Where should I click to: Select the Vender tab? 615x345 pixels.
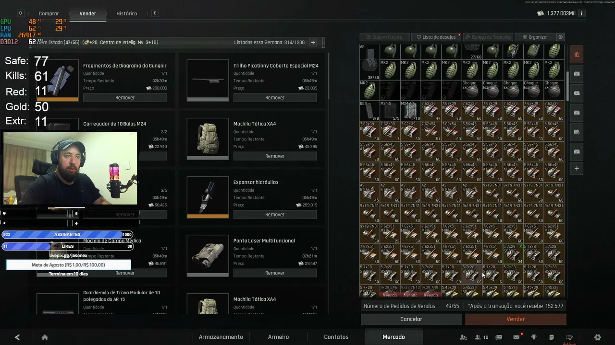[x=87, y=13]
